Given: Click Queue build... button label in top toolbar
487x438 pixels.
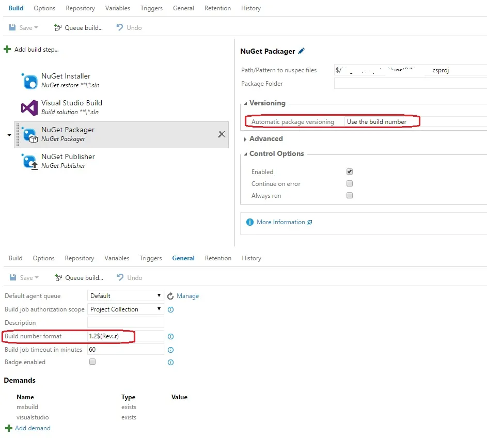Looking at the screenshot, I should [x=84, y=28].
